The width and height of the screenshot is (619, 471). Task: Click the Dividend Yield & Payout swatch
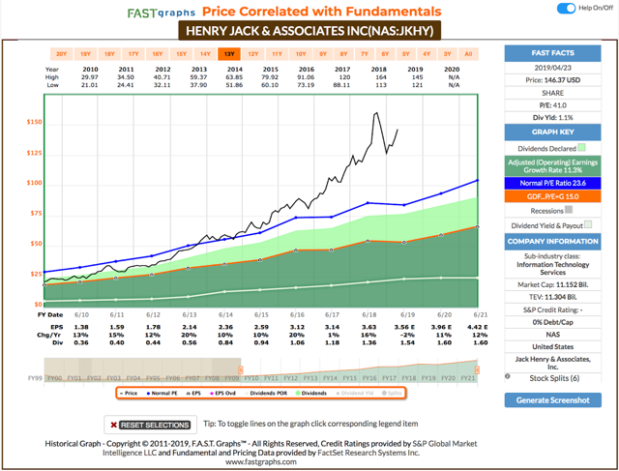pos(588,224)
